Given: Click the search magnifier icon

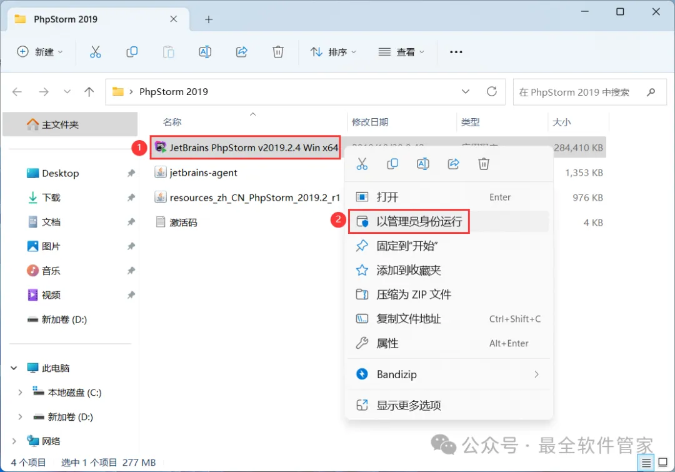Looking at the screenshot, I should click(651, 92).
